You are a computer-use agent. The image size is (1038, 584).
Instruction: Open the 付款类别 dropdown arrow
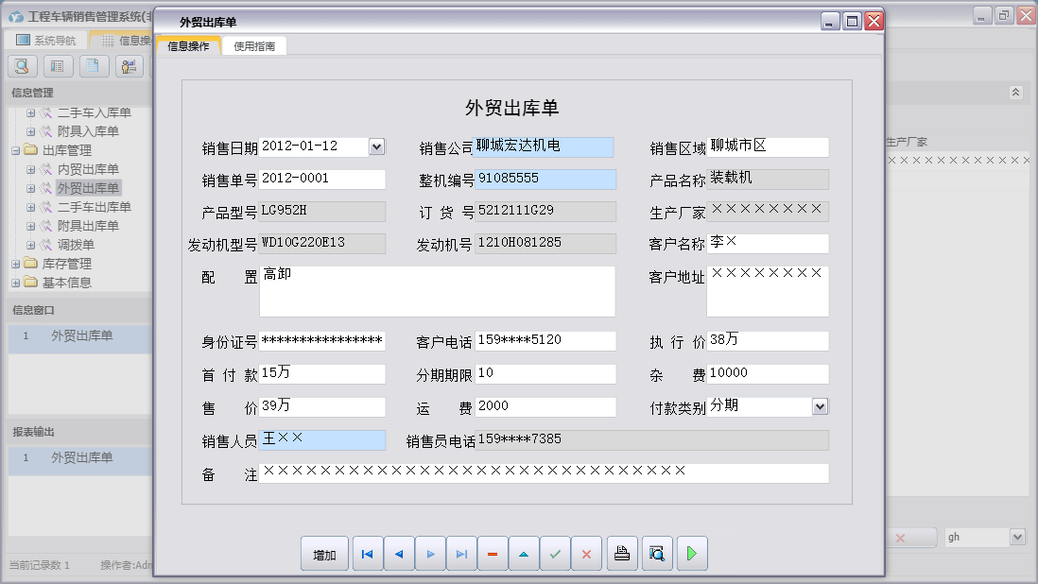pos(820,406)
